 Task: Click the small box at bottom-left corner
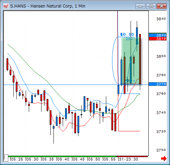[5, 158]
